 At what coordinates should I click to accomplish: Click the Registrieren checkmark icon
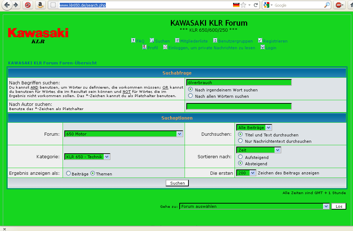click(x=260, y=40)
